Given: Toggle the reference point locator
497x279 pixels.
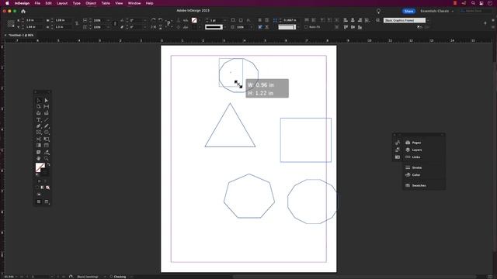Looking at the screenshot, I should tap(11, 24).
